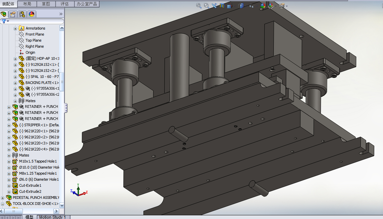The image size is (383, 219).
Task: Click the tree filter funnel icon
Action: pyautogui.click(x=4, y=21)
